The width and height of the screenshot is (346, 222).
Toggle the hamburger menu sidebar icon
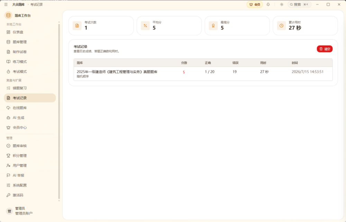tap(6, 4)
